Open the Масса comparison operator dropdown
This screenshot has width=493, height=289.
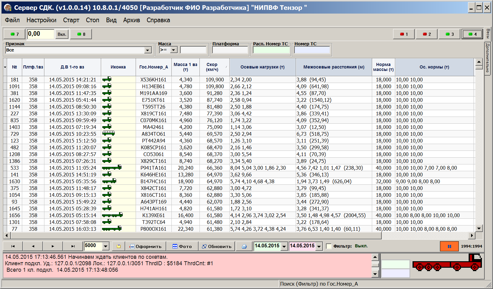(x=174, y=50)
